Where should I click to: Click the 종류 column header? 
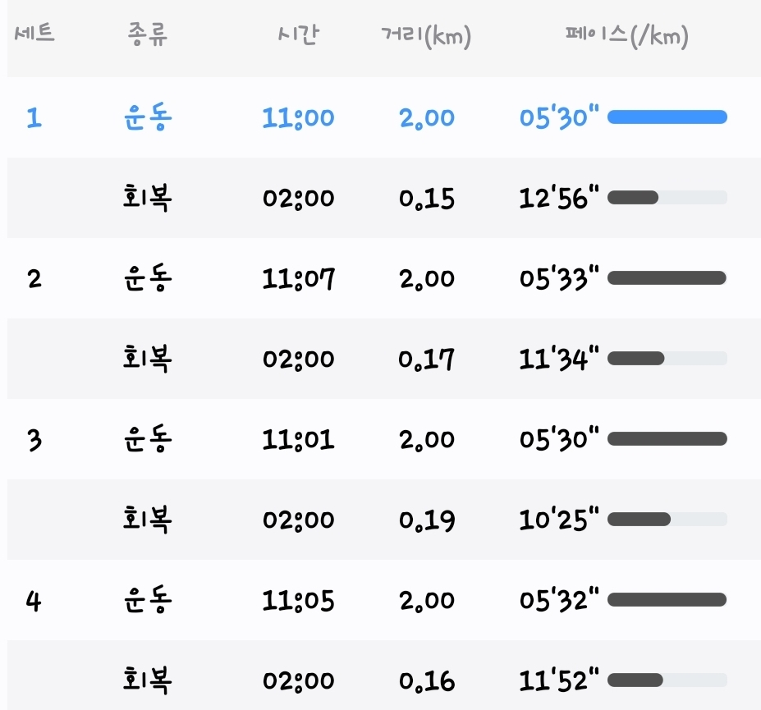(148, 34)
